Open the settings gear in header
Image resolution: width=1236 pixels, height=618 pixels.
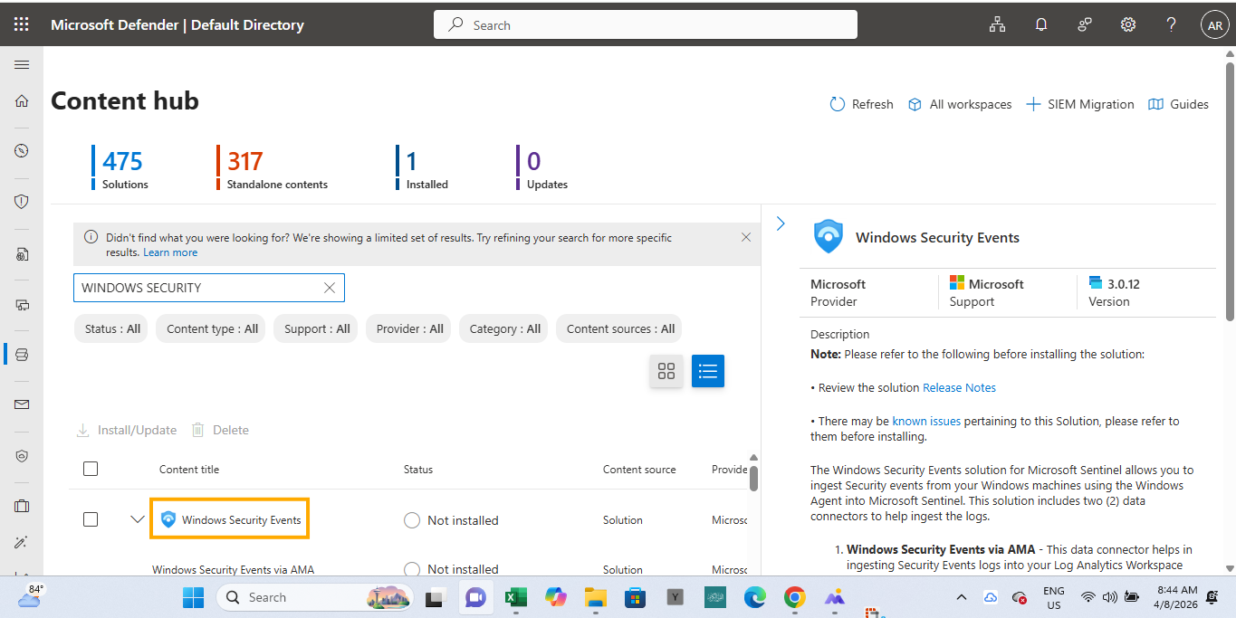click(x=1128, y=25)
